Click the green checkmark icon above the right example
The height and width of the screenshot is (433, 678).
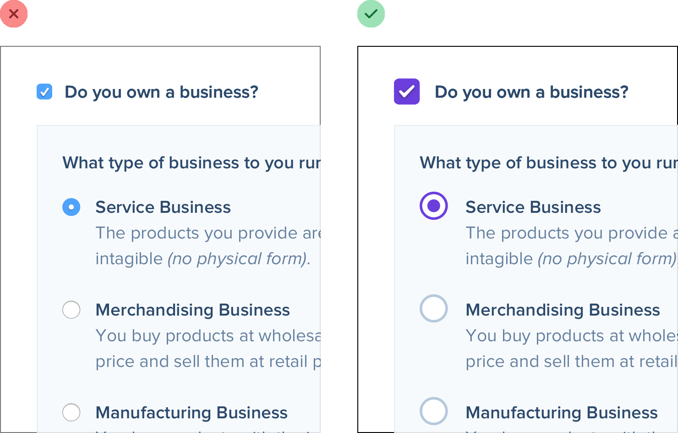[x=371, y=14]
